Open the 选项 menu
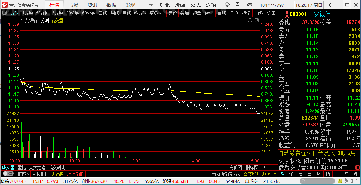361x185 pixels. click(211, 5)
